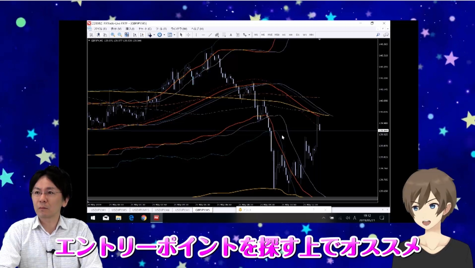Open the ツール (T) menu
The width and height of the screenshot is (475, 268).
pos(161,29)
